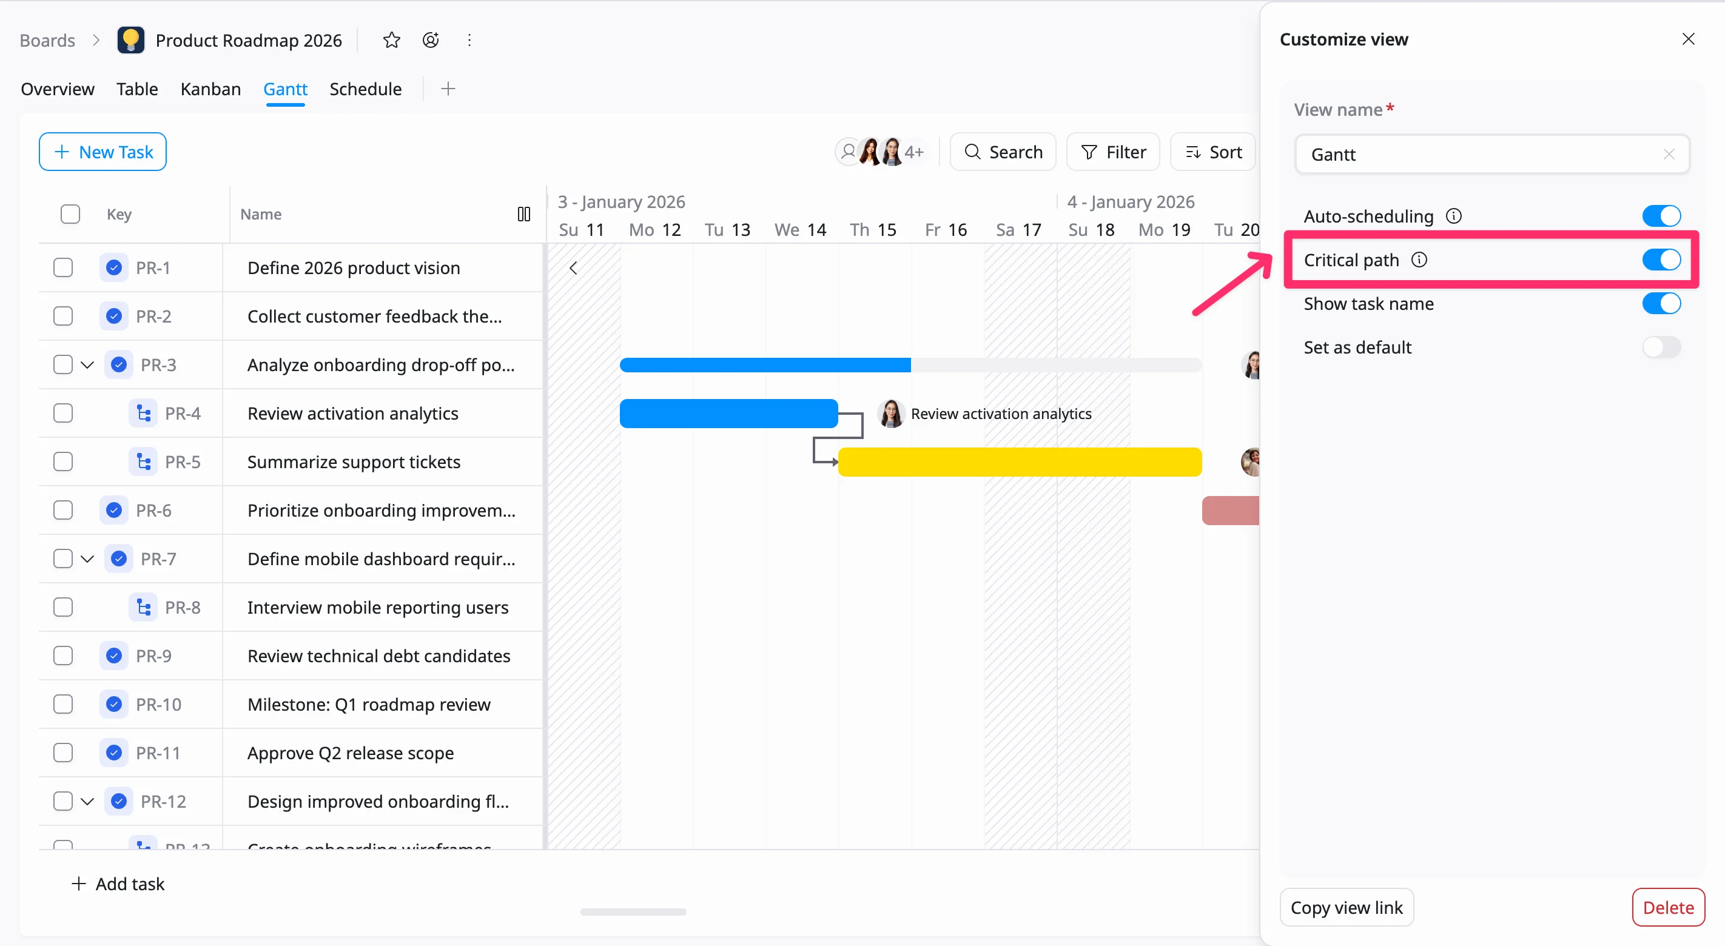Clear the View name field with its X icon
This screenshot has height=946, width=1725.
click(x=1669, y=155)
